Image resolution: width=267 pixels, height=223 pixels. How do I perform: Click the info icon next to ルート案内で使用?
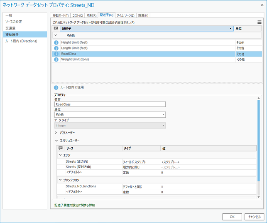point(56,87)
